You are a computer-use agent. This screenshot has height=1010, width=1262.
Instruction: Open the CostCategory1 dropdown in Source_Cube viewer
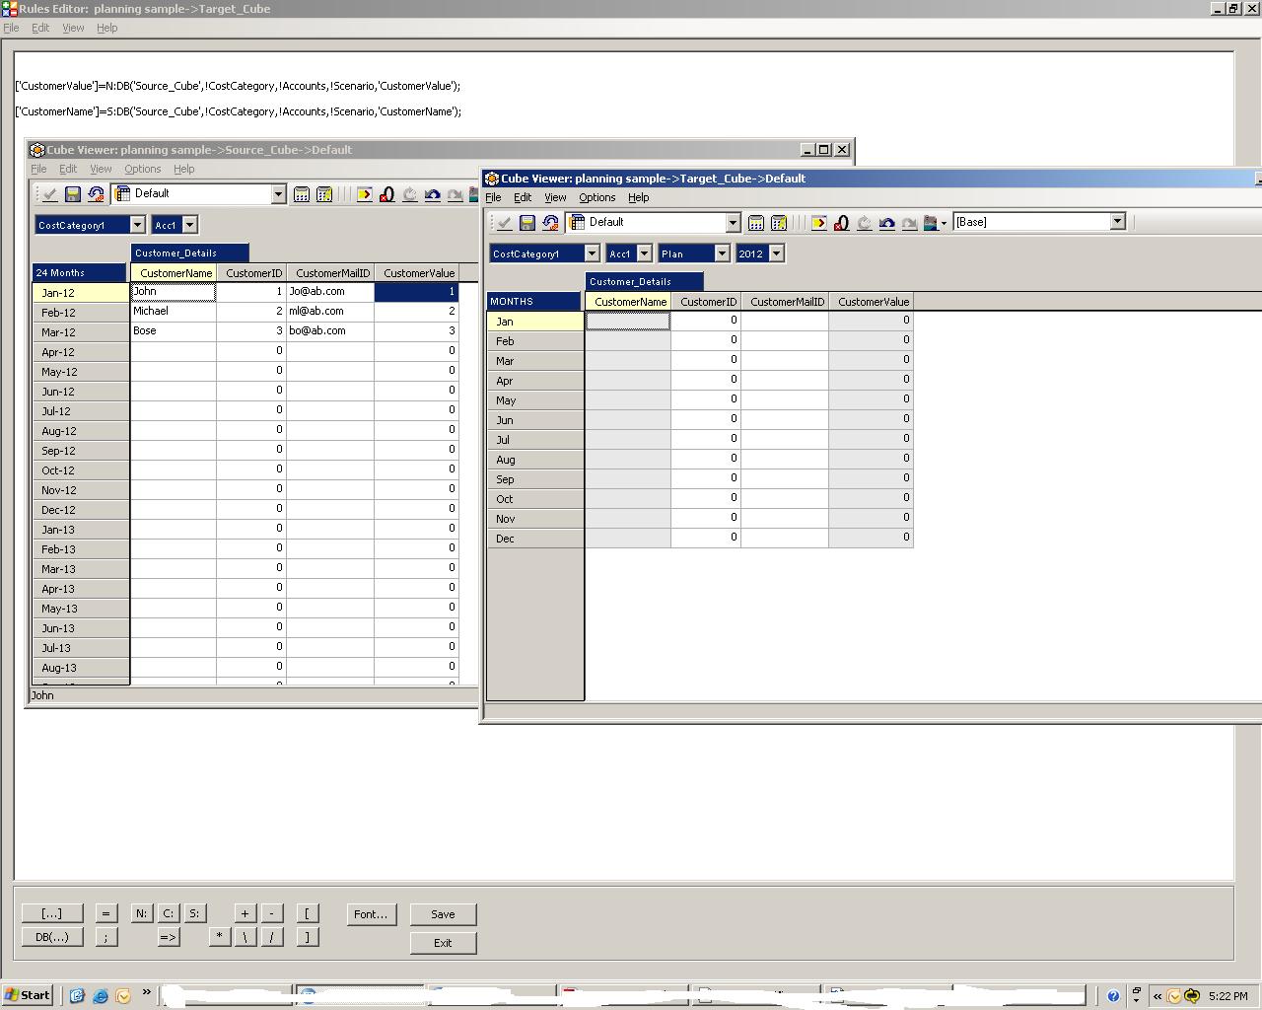point(137,225)
